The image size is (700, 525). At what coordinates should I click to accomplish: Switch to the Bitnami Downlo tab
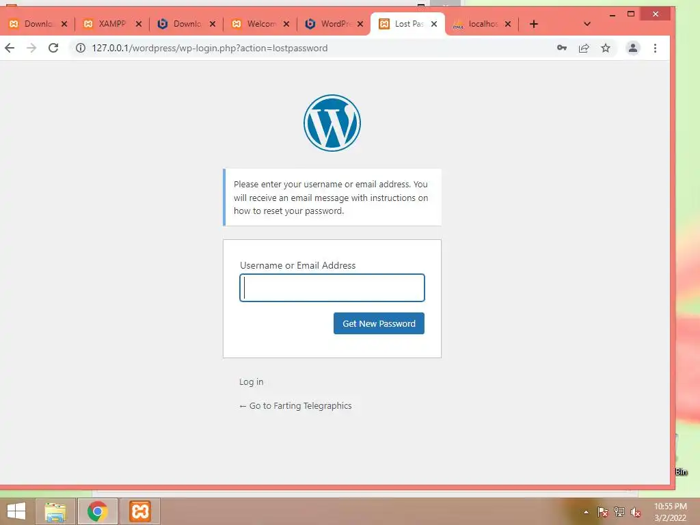[180, 24]
